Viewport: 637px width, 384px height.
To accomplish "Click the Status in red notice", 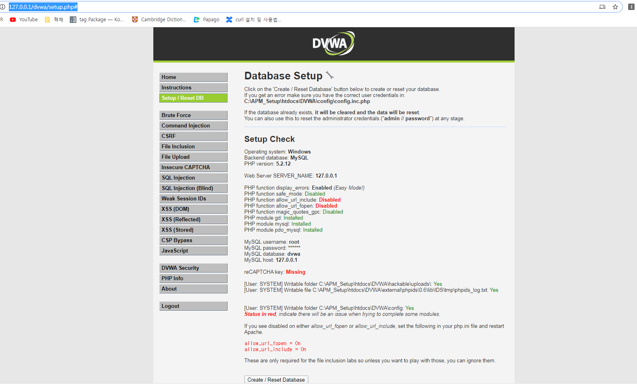I will click(260, 314).
